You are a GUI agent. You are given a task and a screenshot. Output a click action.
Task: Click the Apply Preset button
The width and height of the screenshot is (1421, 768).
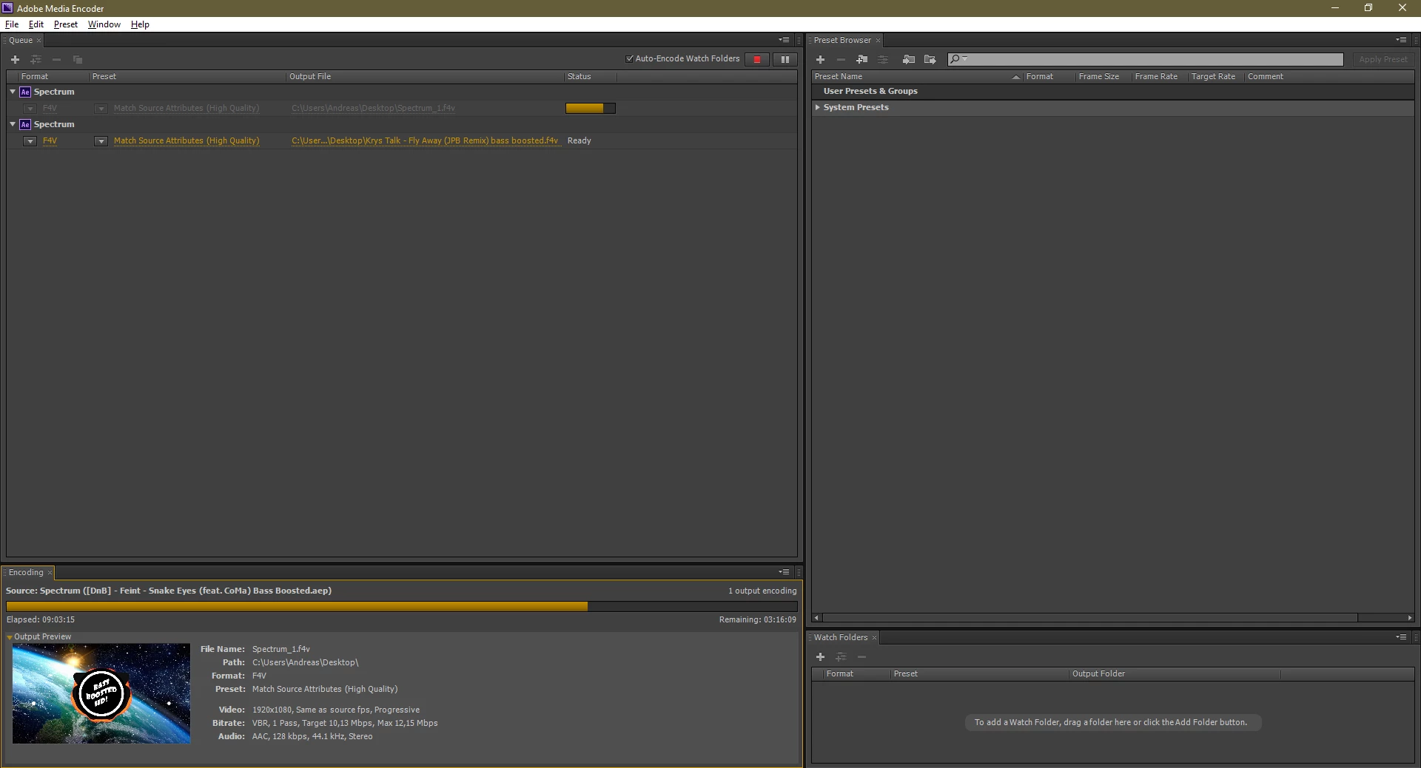(1383, 59)
